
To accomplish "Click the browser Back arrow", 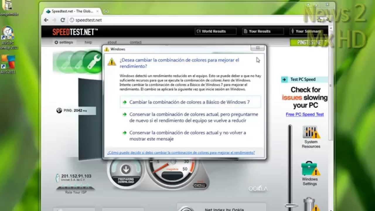I will 46,20.
